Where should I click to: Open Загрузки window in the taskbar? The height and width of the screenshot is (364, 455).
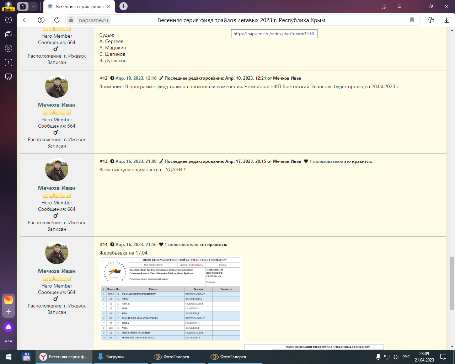tap(114, 357)
